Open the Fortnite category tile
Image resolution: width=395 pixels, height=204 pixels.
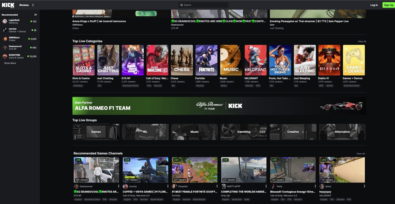pos(206,60)
